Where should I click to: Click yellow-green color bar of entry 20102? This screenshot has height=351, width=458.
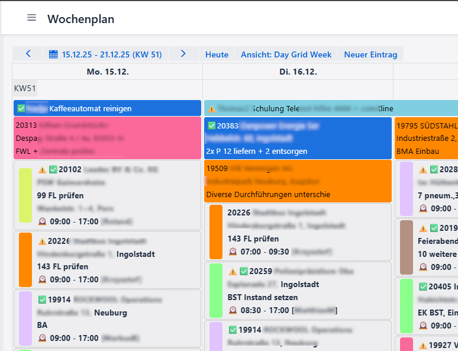(x=25, y=195)
